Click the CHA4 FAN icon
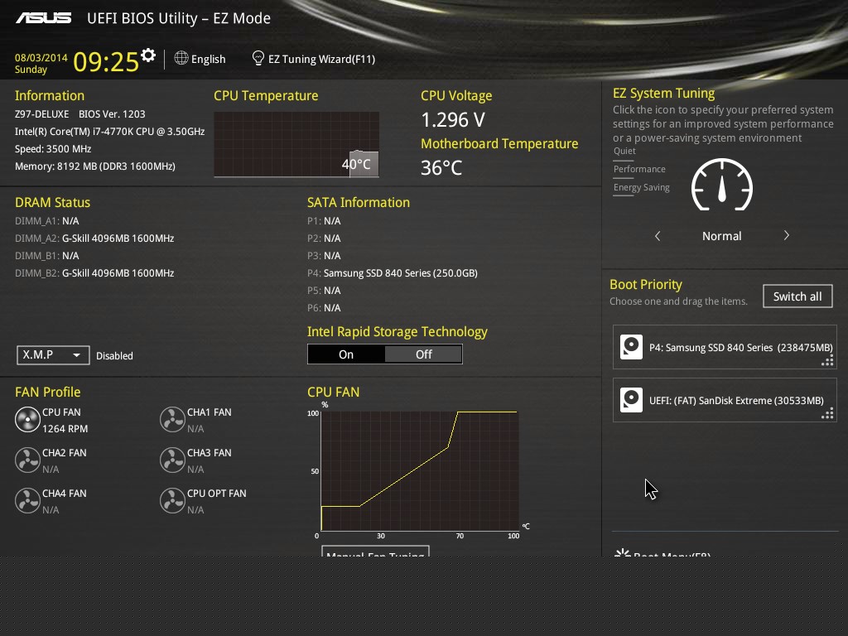 point(27,501)
